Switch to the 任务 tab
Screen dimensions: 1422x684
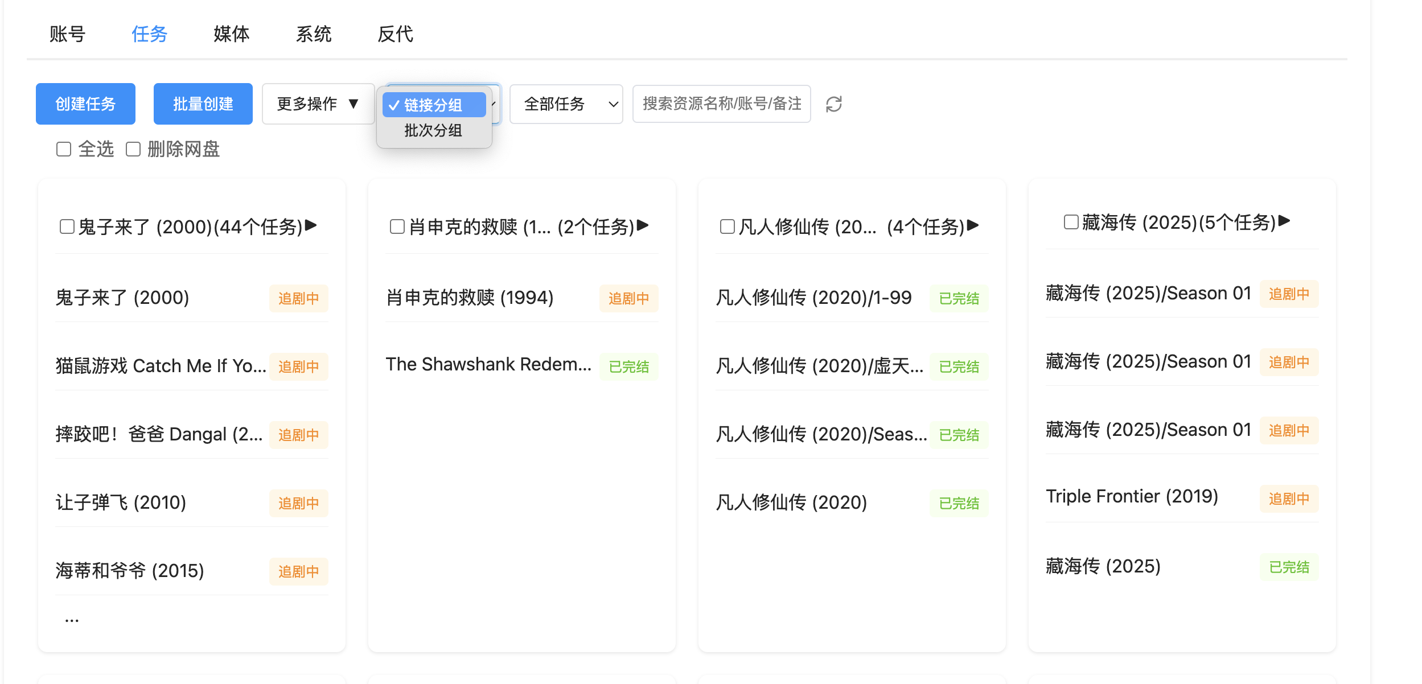(149, 34)
